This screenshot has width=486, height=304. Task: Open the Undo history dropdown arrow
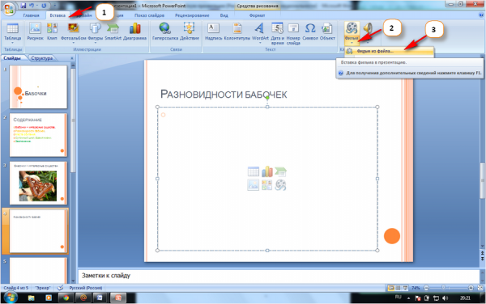[x=37, y=6]
